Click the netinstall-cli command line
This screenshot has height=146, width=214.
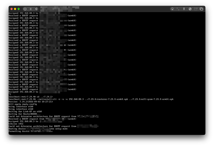click(x=91, y=99)
